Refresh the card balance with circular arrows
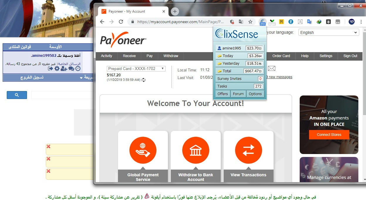 click(144, 80)
